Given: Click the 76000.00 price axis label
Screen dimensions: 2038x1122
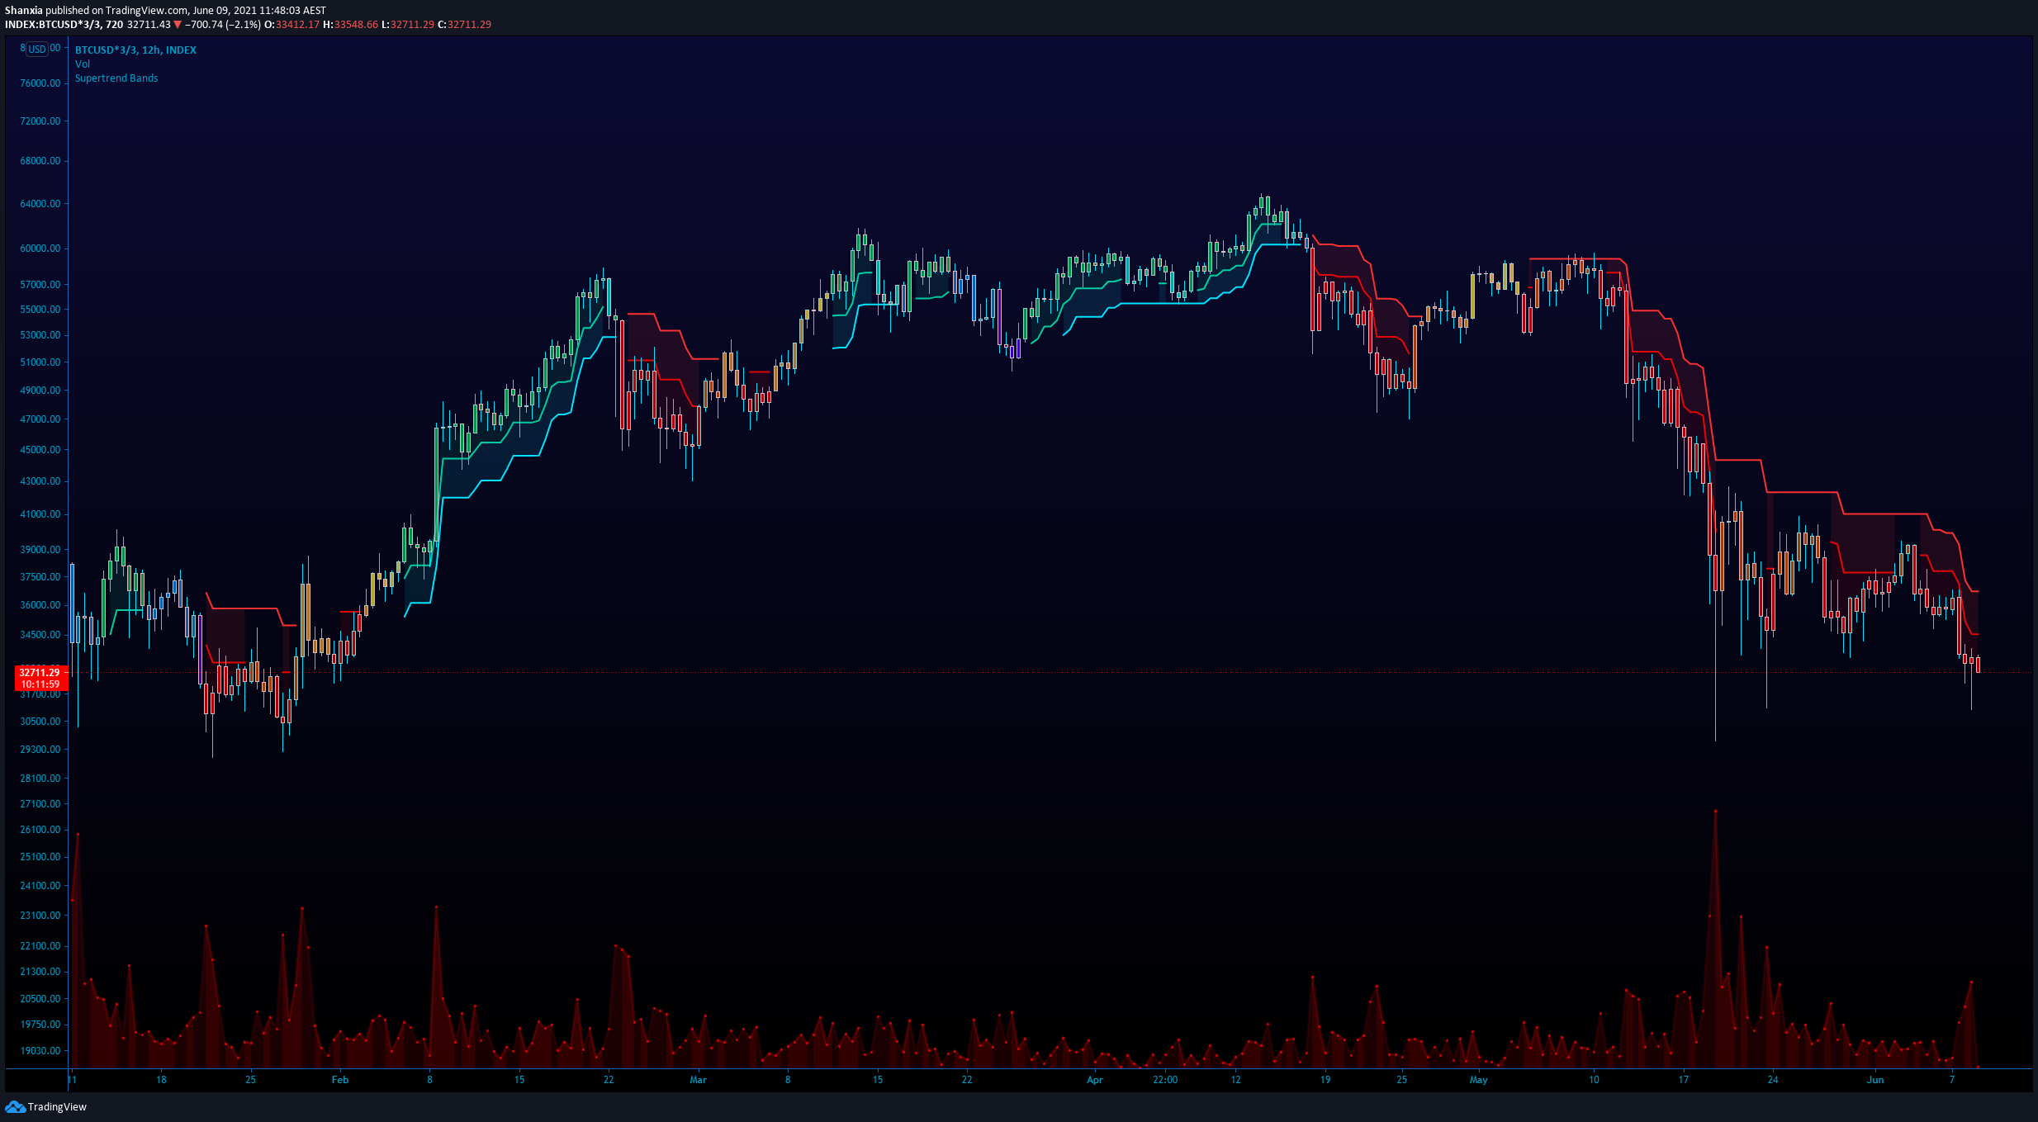Looking at the screenshot, I should (40, 83).
